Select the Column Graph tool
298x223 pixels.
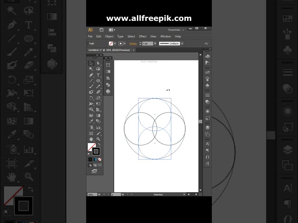pos(98,127)
